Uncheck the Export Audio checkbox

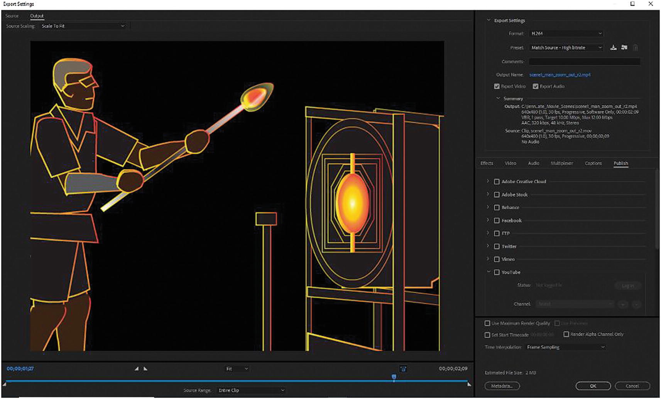click(536, 86)
